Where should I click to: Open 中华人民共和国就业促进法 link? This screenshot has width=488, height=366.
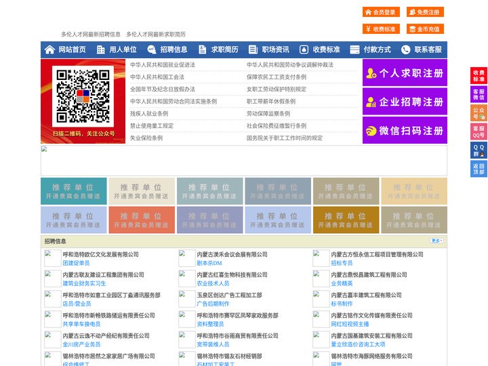(163, 65)
